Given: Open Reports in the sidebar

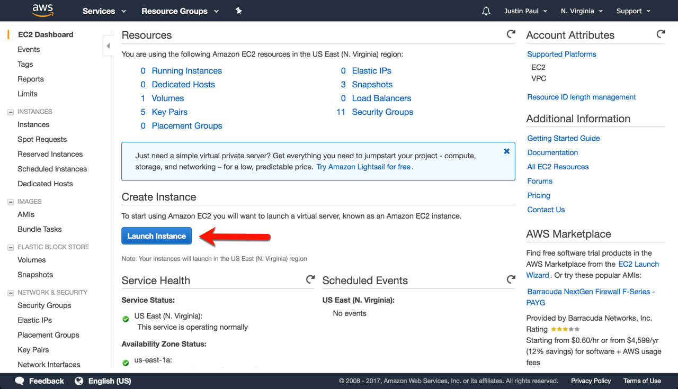Looking at the screenshot, I should pyautogui.click(x=31, y=79).
